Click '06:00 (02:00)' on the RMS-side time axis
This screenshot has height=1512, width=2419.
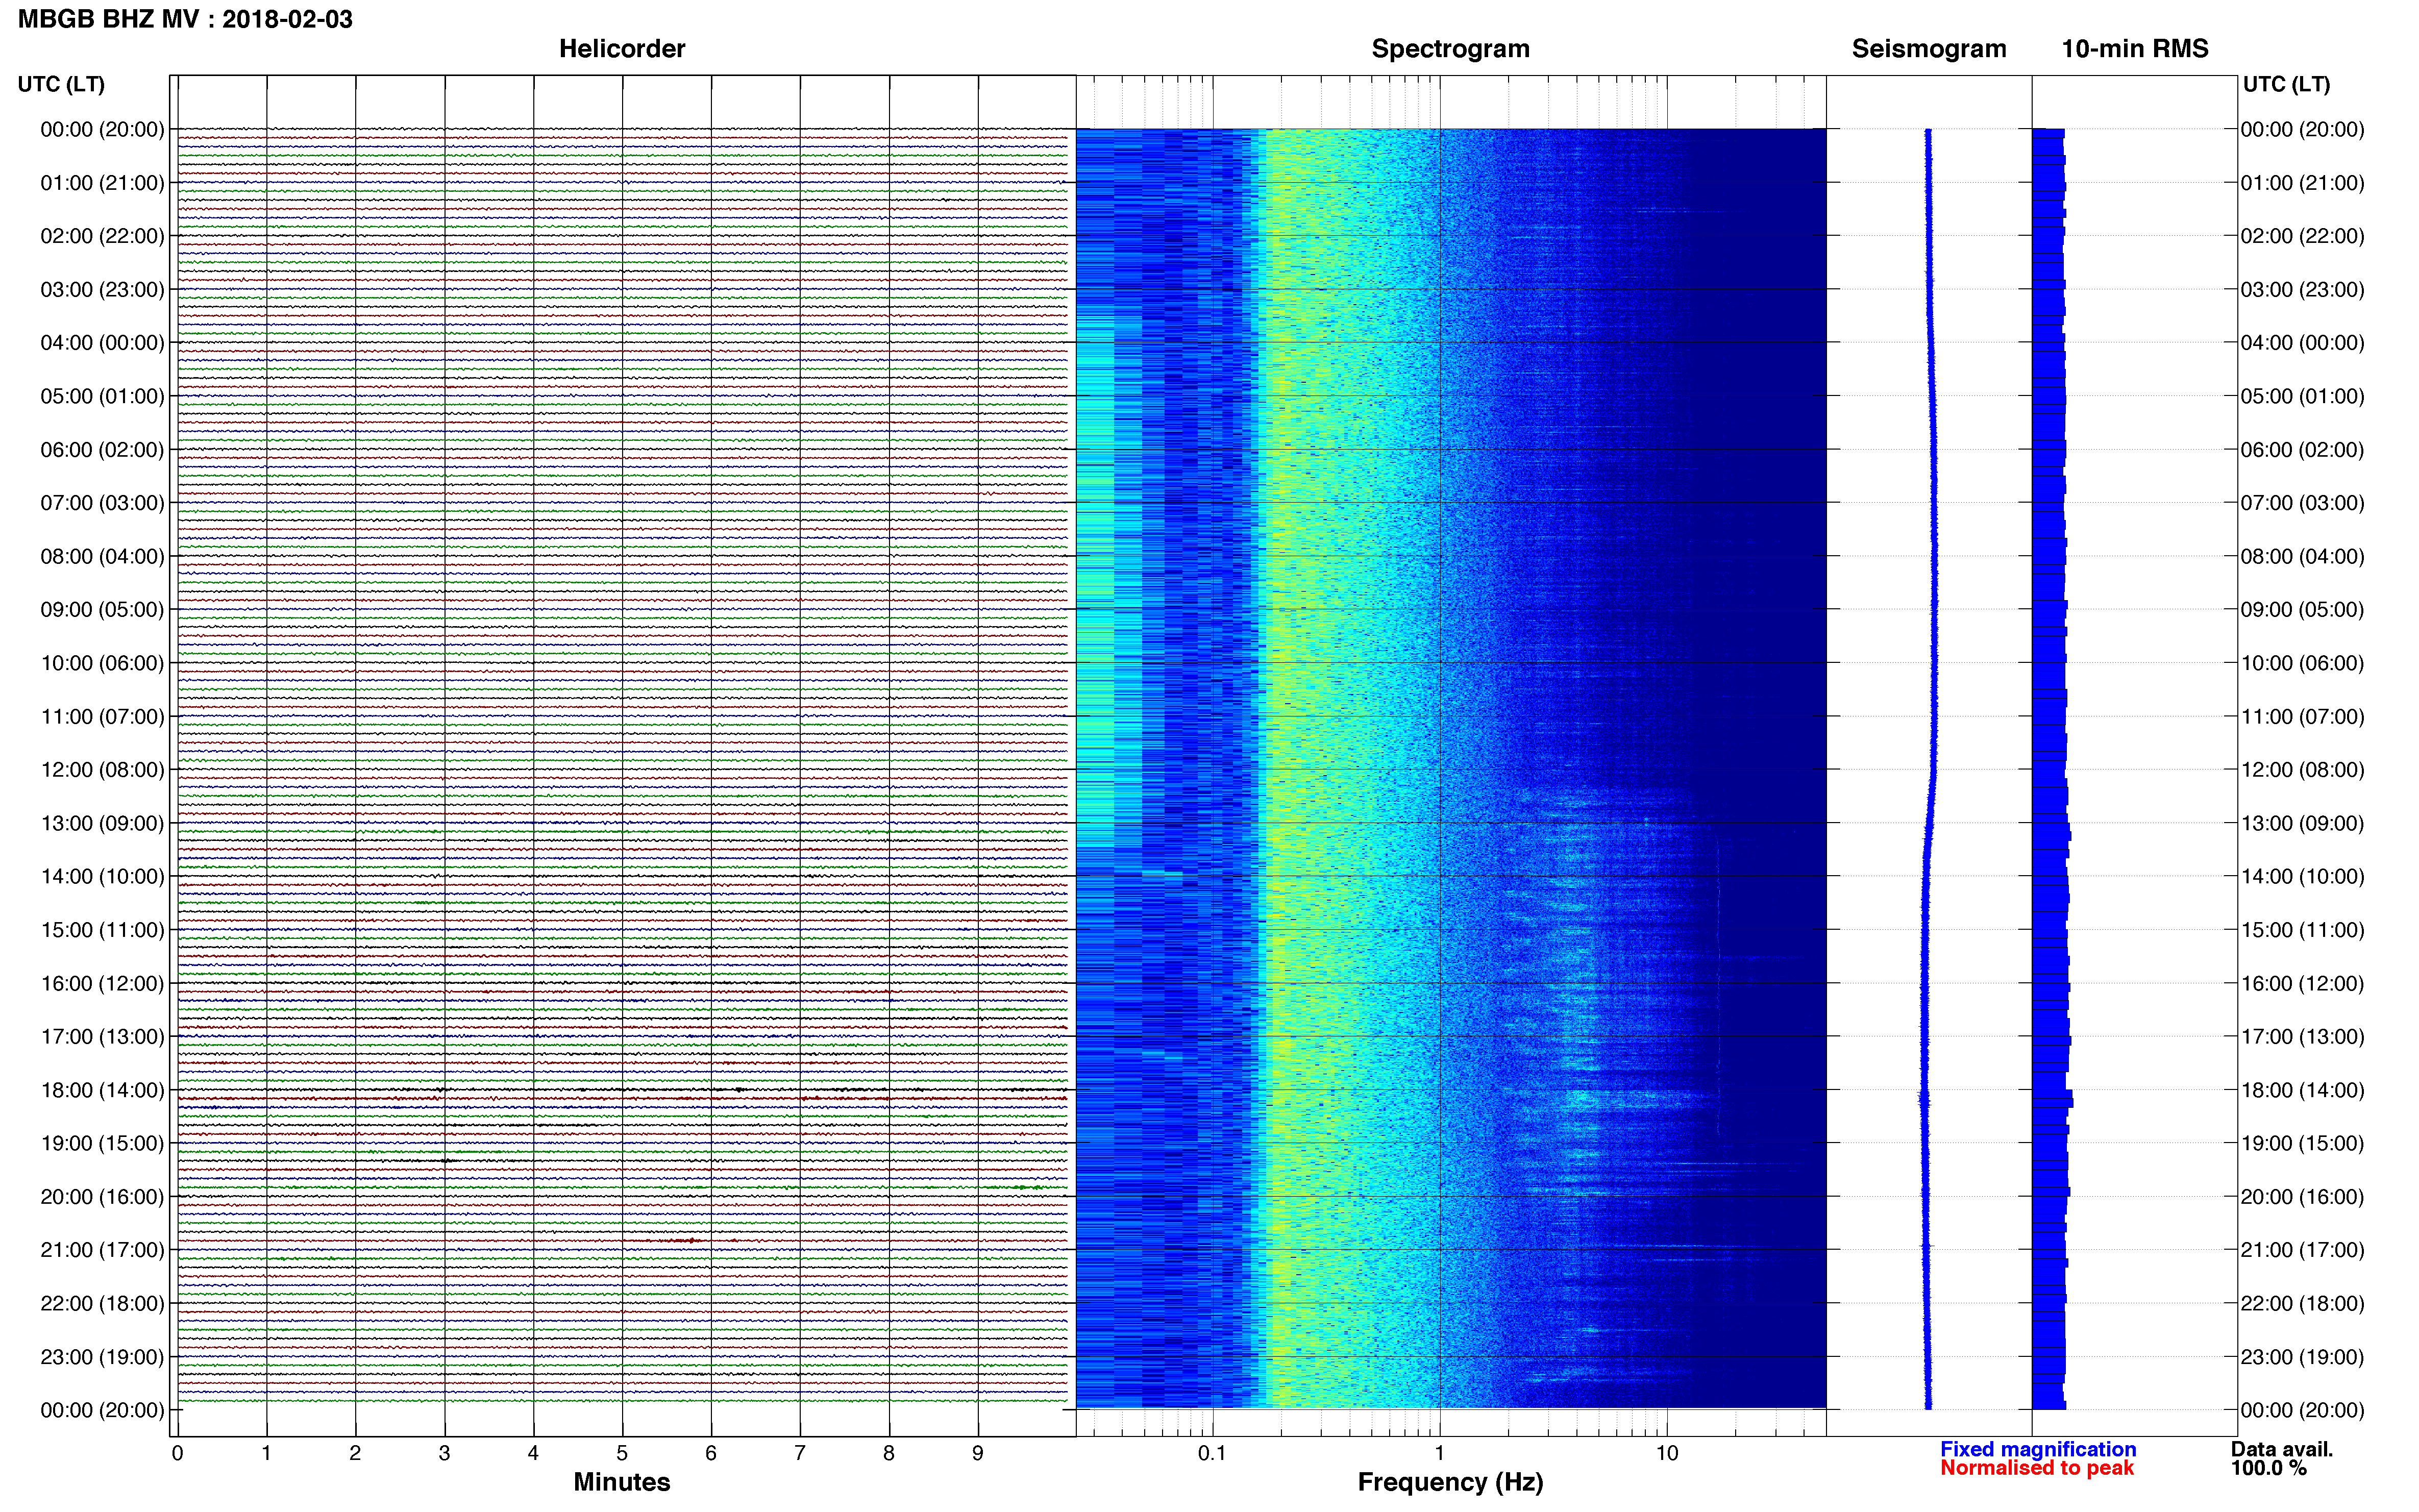pos(2302,450)
